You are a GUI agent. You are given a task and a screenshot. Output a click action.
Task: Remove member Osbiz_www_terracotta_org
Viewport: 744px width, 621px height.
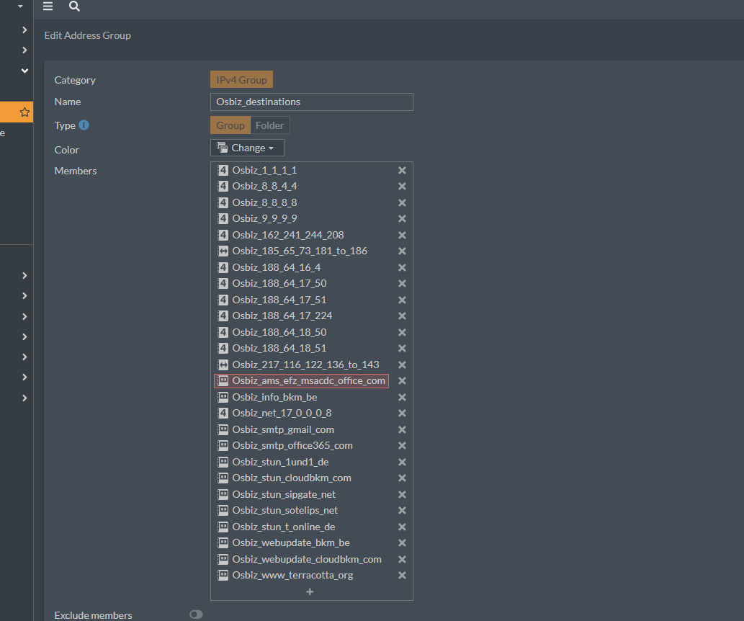click(x=402, y=575)
